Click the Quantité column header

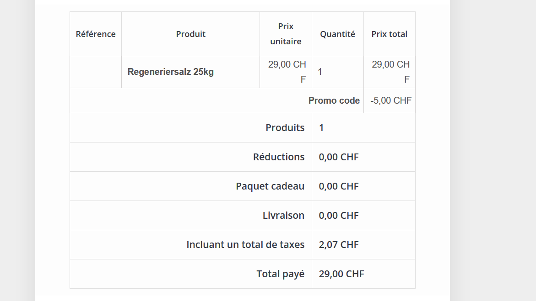337,34
